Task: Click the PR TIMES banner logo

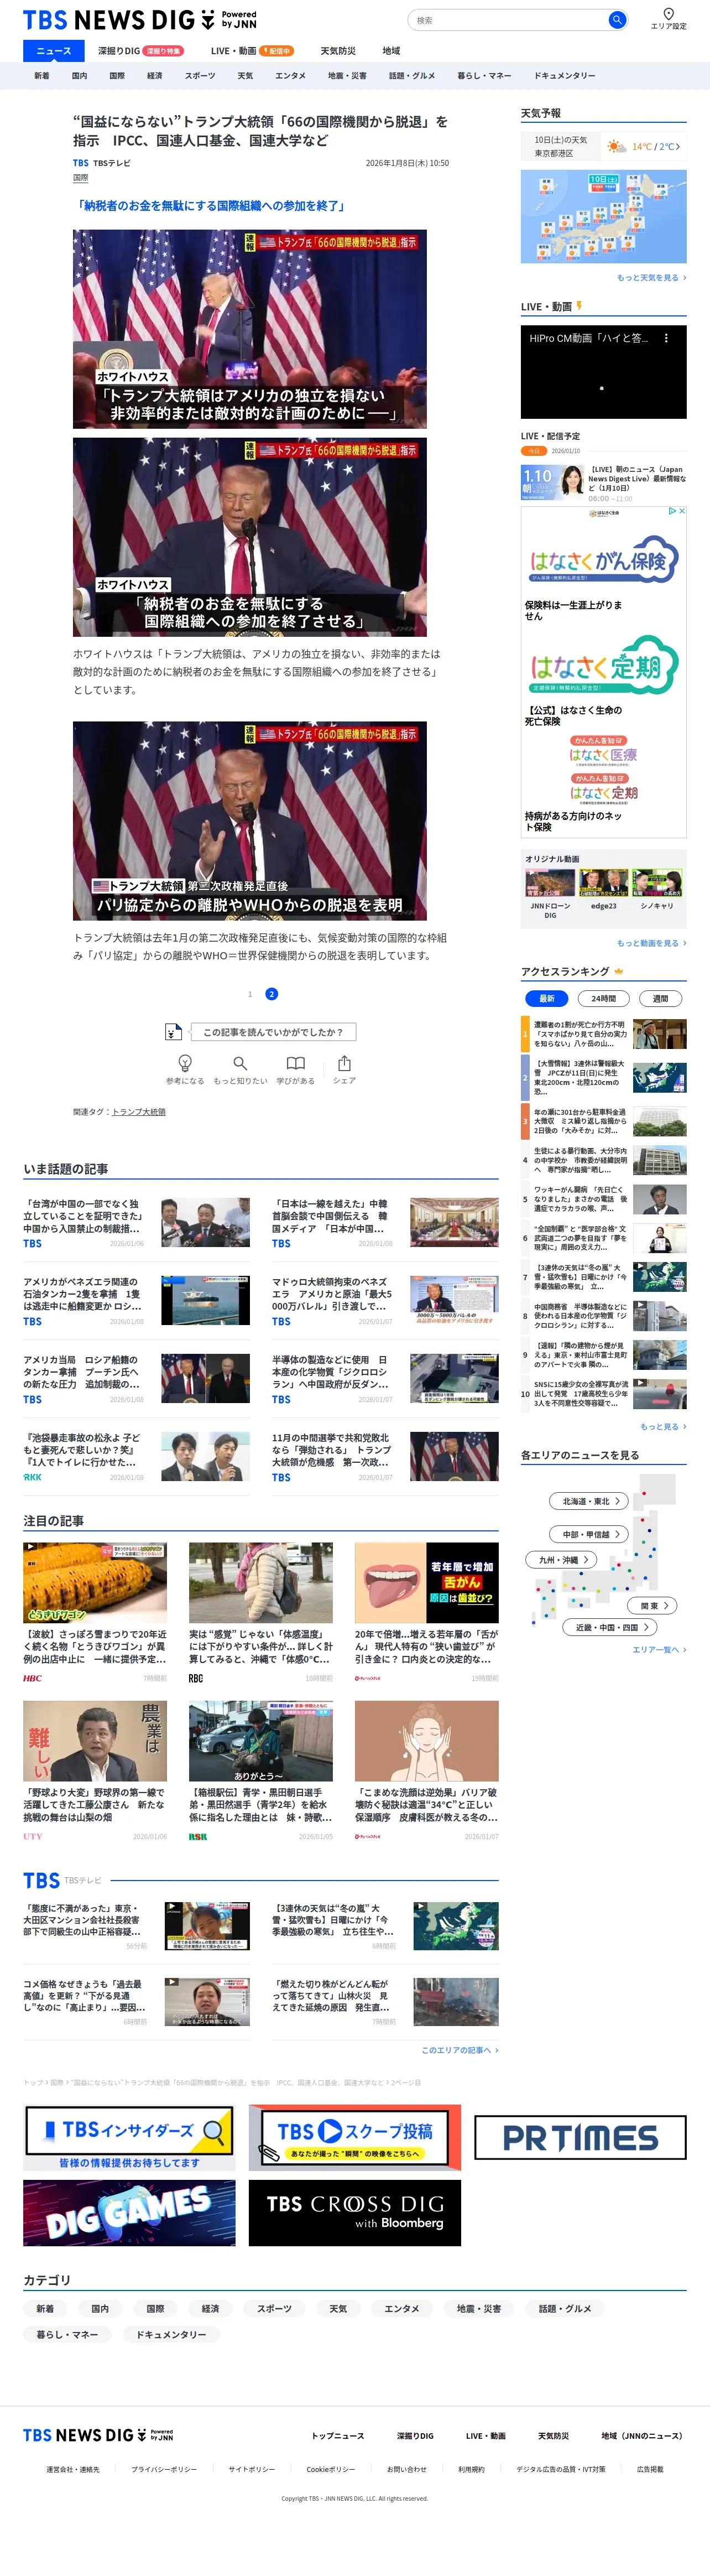Action: 580,2138
